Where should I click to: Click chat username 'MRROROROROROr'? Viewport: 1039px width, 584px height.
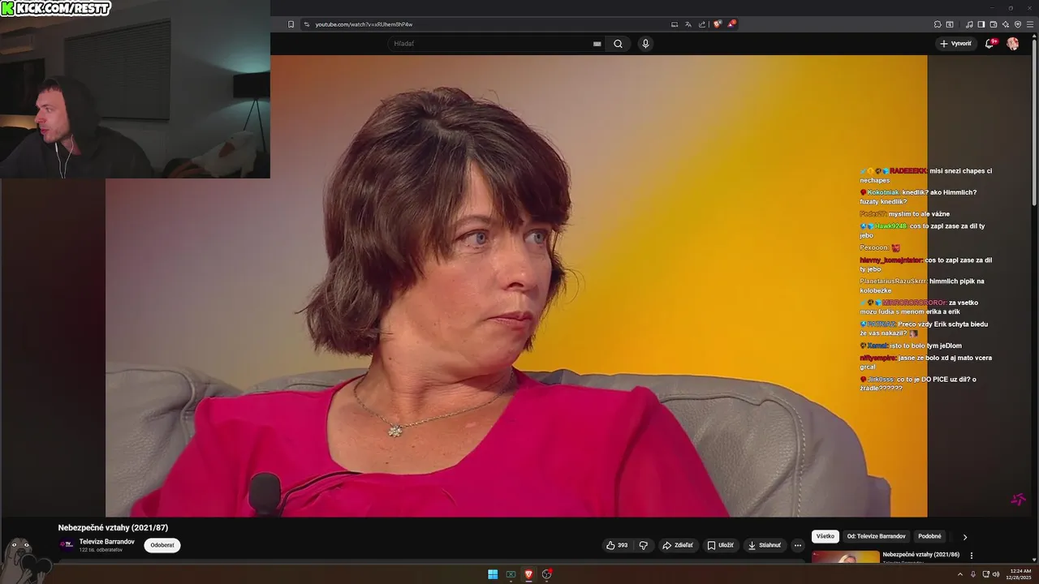coord(914,303)
